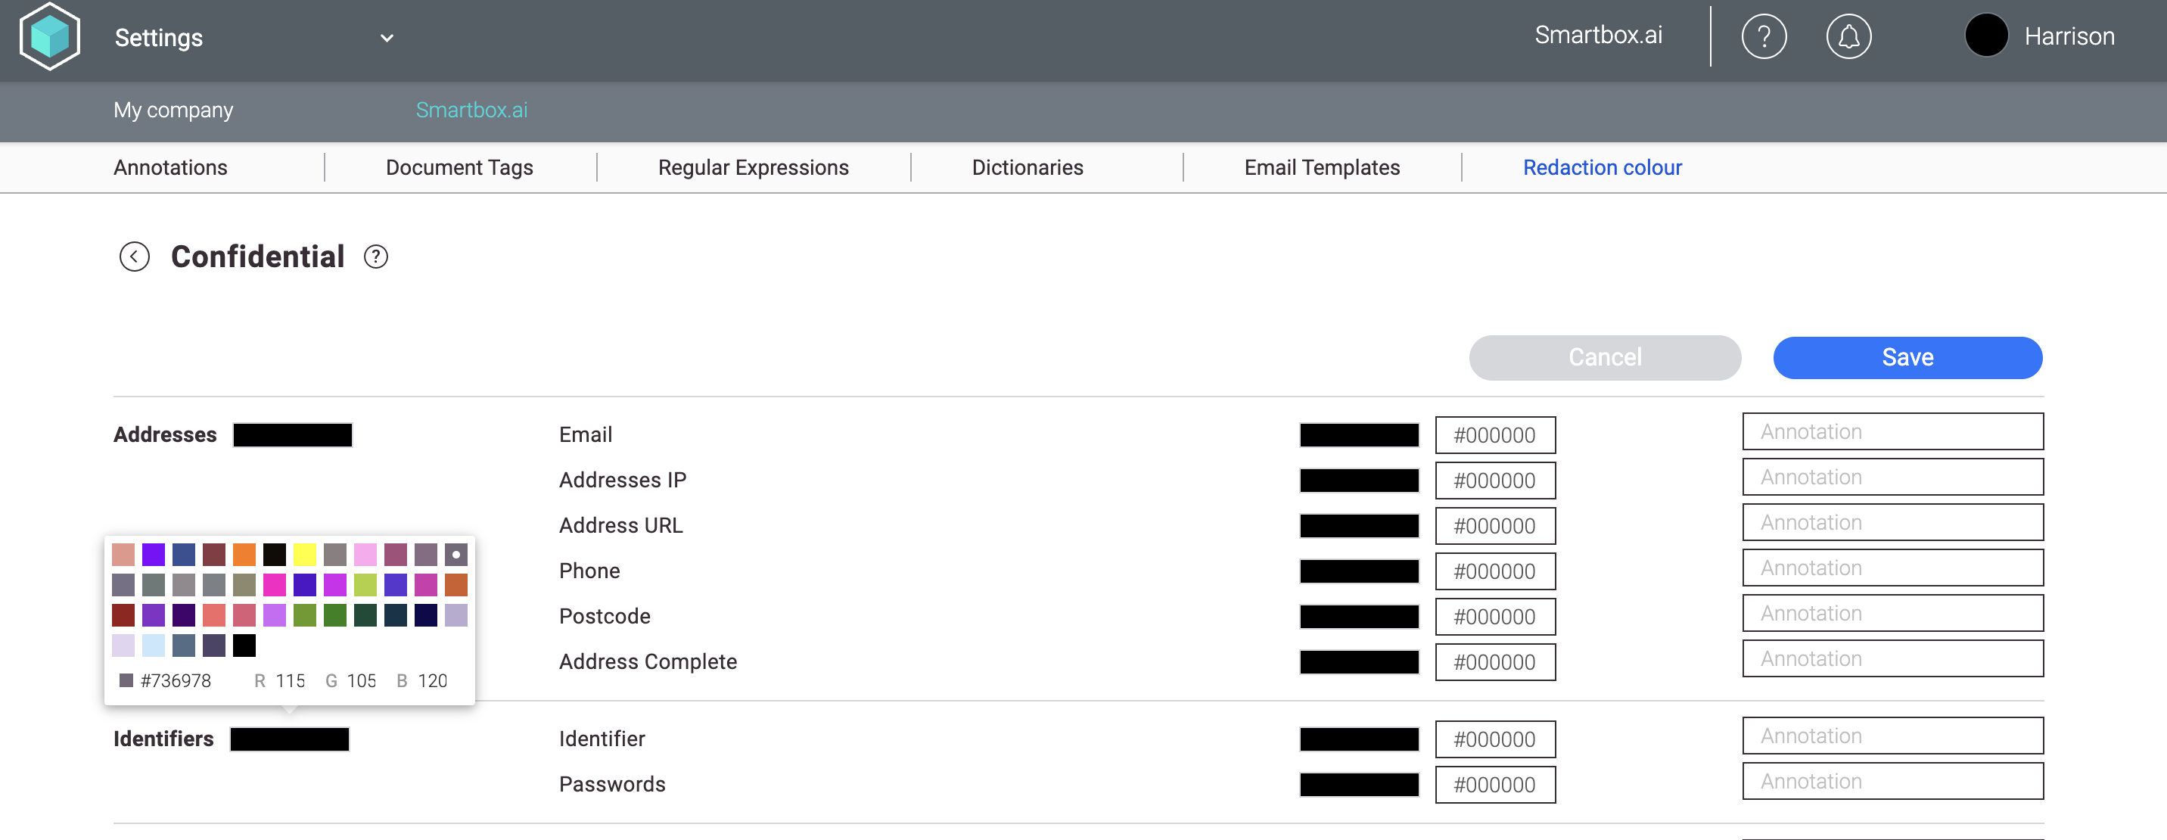Click Harrison's black profile avatar
Viewport: 2167px width, 840px height.
[1986, 36]
